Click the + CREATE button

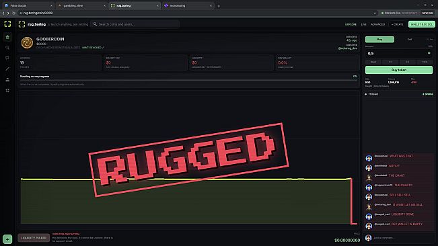(x=397, y=24)
